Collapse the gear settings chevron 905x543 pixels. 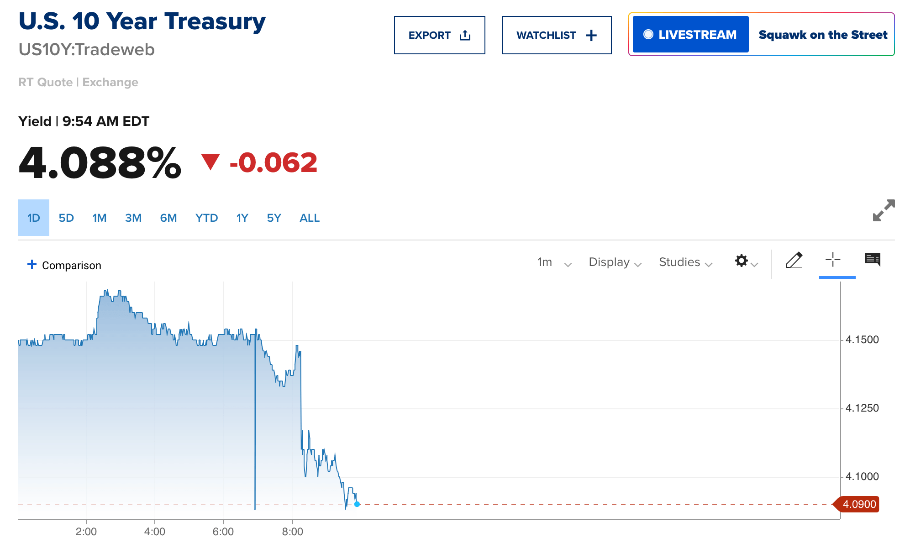point(754,265)
